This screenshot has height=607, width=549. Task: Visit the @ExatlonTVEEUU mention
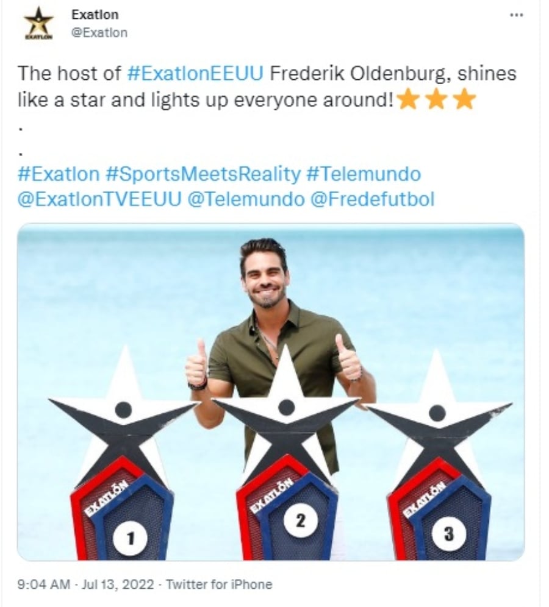(x=99, y=199)
